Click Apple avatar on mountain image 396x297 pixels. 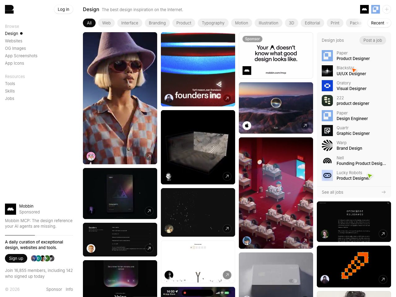tap(247, 126)
